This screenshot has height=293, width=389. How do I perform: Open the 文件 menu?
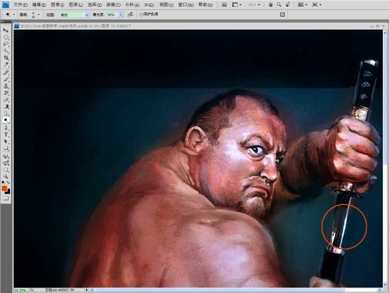click(21, 5)
